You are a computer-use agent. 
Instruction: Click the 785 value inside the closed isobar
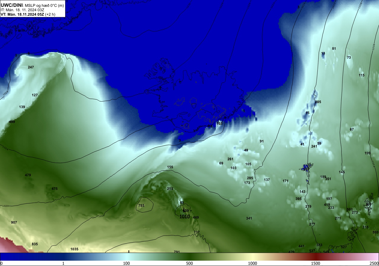[142, 206]
